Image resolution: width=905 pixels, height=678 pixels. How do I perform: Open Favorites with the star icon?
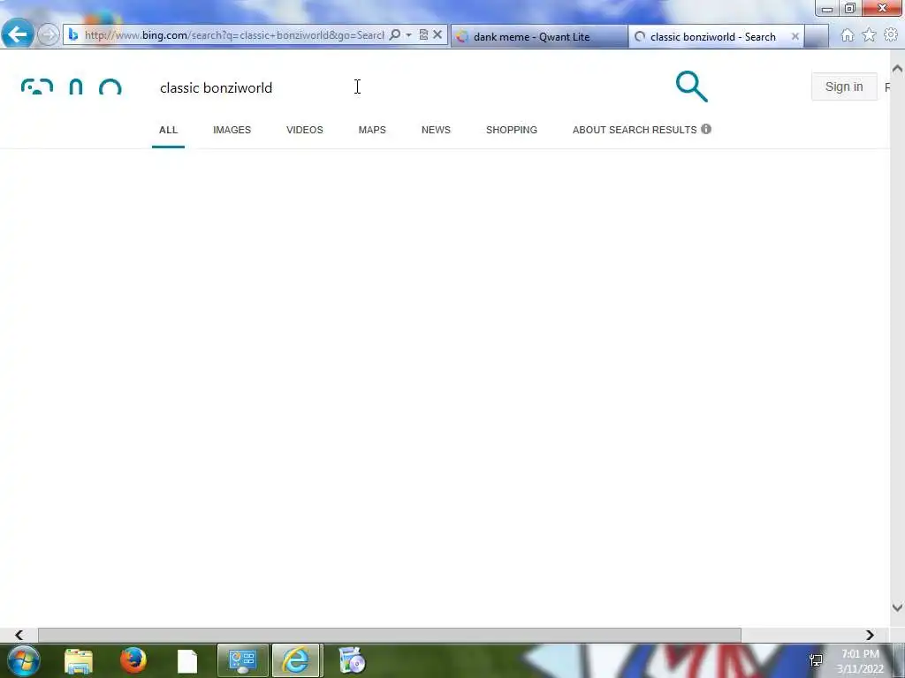point(869,35)
